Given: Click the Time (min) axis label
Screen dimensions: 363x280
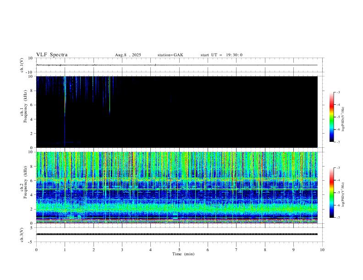Looking at the screenshot, I should [x=183, y=254].
